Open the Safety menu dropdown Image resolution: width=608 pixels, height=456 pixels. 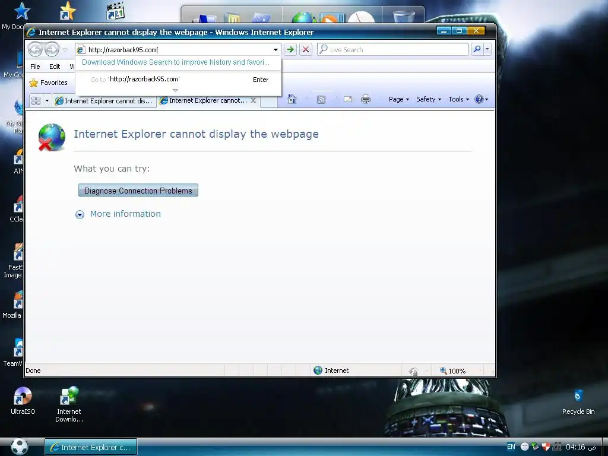pyautogui.click(x=429, y=99)
